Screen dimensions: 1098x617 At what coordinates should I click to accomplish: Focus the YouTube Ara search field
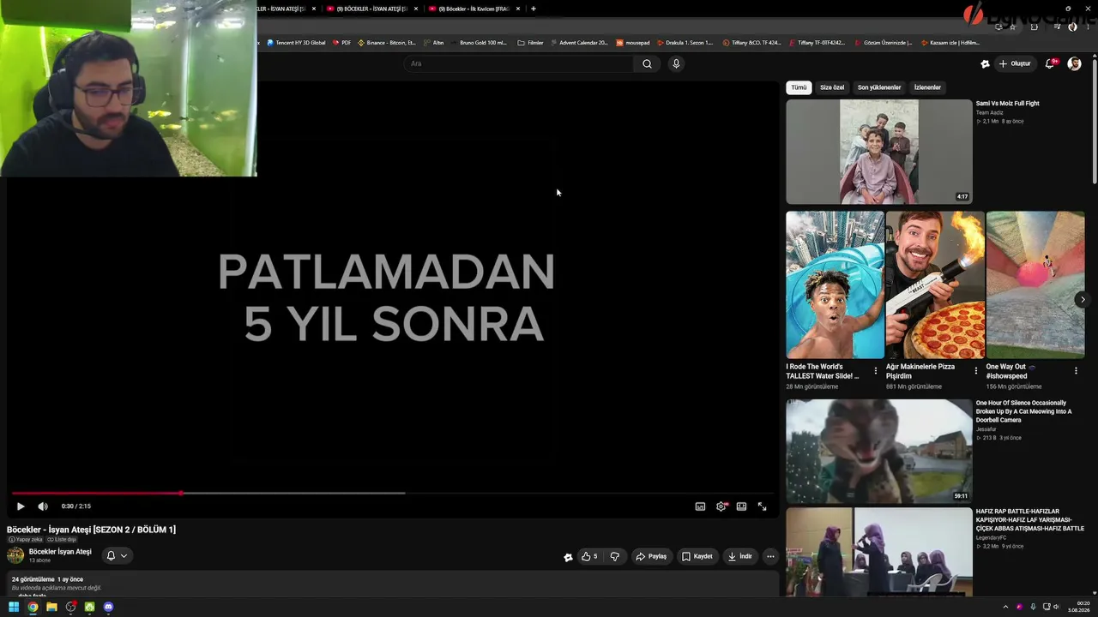point(519,63)
